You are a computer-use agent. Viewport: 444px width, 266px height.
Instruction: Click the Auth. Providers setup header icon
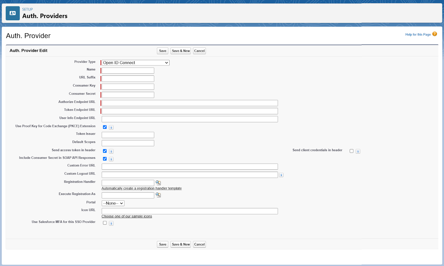pyautogui.click(x=13, y=13)
